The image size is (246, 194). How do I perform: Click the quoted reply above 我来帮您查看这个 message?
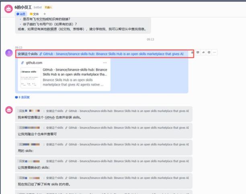[x=104, y=111]
